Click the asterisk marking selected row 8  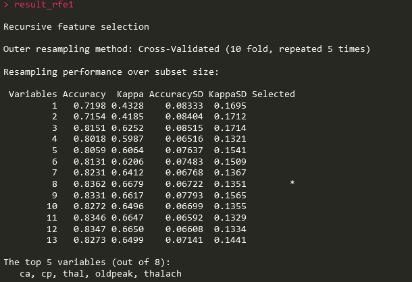(292, 182)
